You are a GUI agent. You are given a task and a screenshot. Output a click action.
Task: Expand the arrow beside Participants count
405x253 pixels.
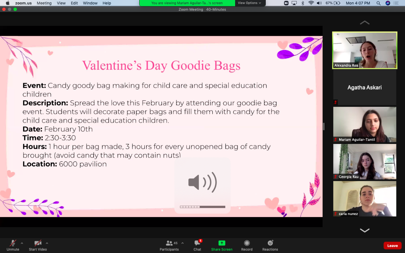click(x=182, y=243)
